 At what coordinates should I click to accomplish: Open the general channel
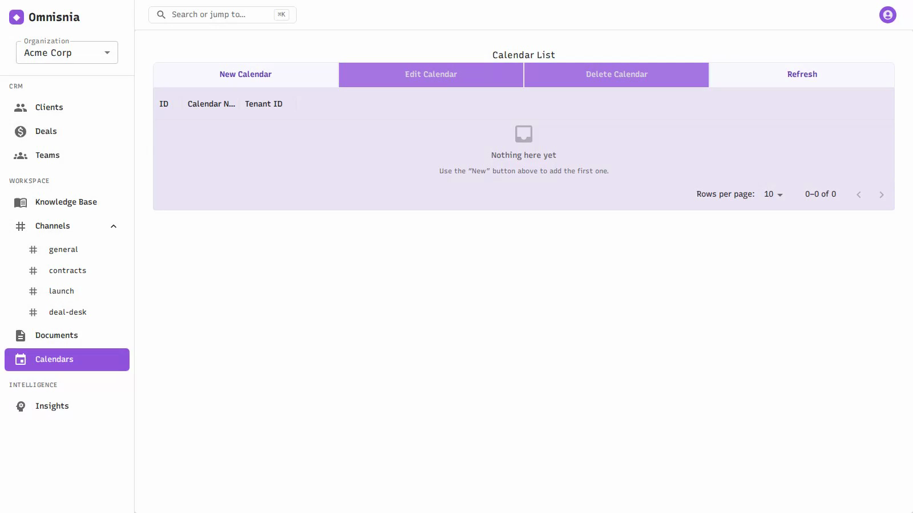click(x=67, y=250)
